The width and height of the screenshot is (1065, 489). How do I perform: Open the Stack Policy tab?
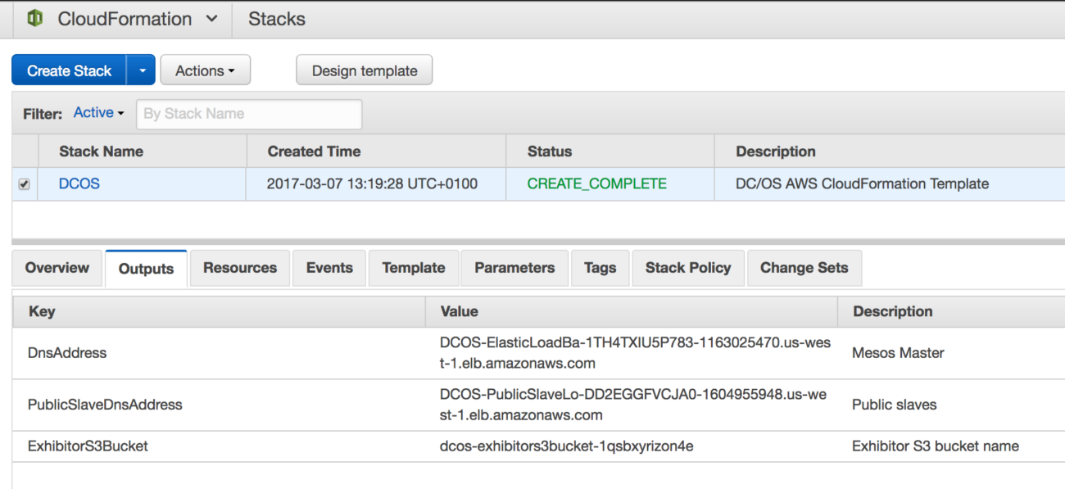point(688,268)
